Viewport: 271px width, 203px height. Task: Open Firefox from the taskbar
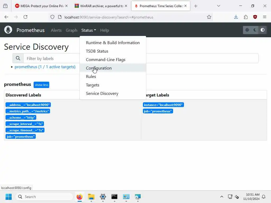79,197
